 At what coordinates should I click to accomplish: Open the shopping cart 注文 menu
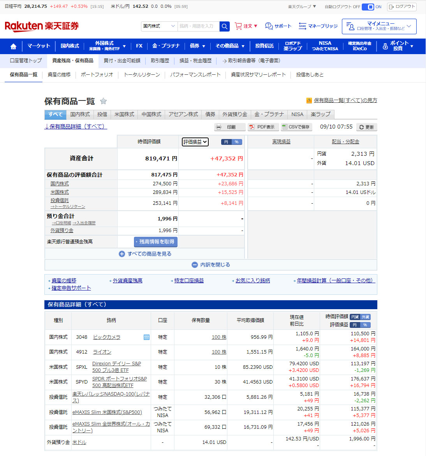246,26
